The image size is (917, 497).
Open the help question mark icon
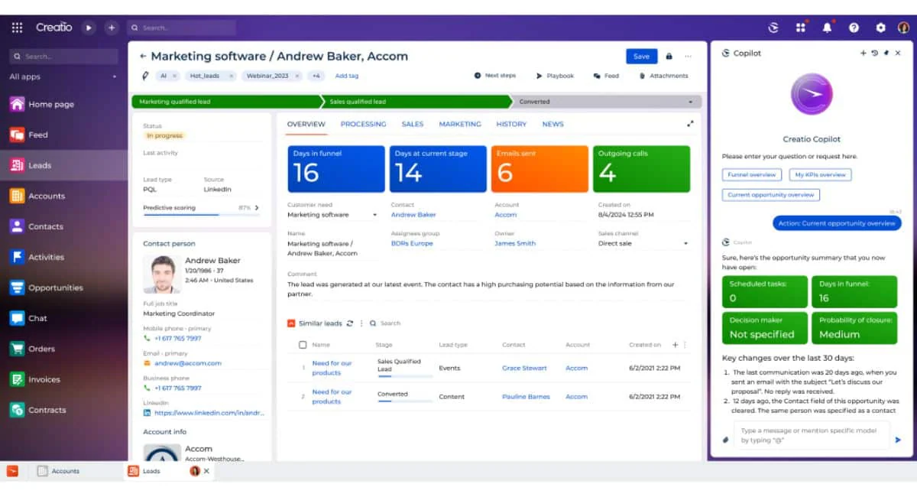[x=854, y=28]
